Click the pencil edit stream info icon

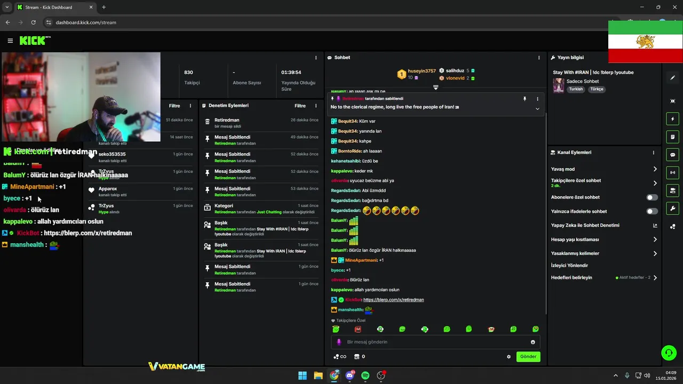673,78
